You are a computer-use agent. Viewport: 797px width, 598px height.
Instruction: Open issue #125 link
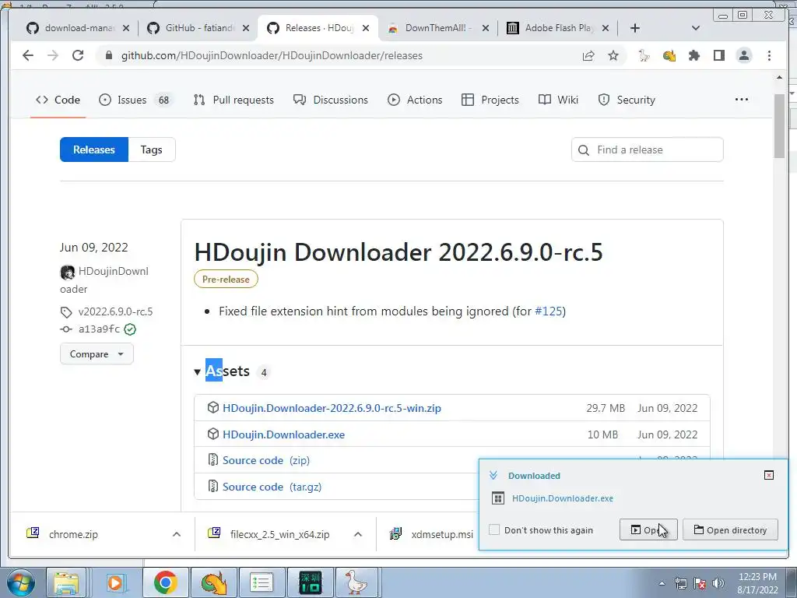point(549,311)
